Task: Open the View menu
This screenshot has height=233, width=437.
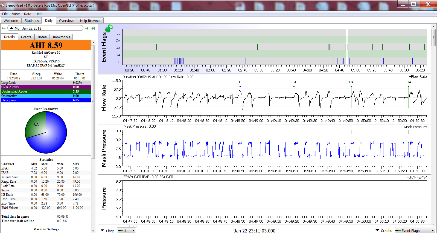Action: pyautogui.click(x=16, y=14)
